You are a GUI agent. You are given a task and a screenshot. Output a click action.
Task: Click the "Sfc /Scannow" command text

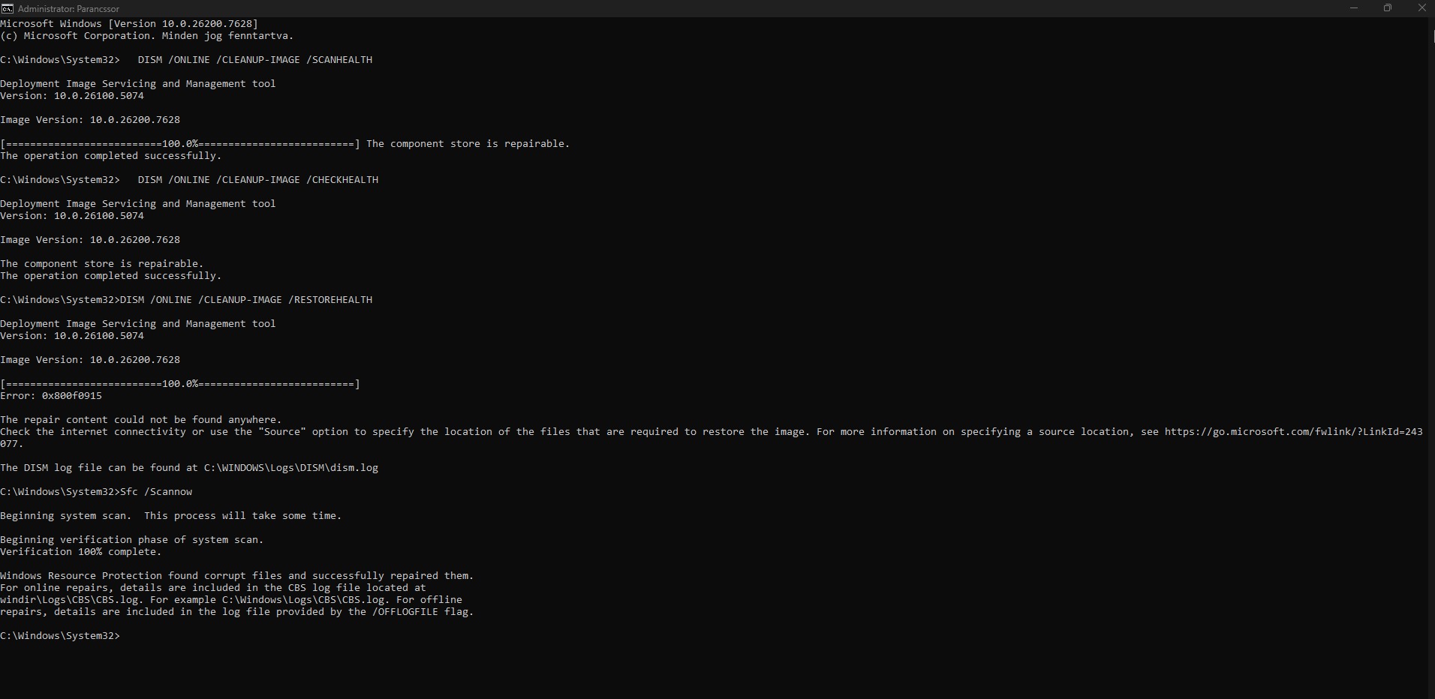pyautogui.click(x=156, y=492)
